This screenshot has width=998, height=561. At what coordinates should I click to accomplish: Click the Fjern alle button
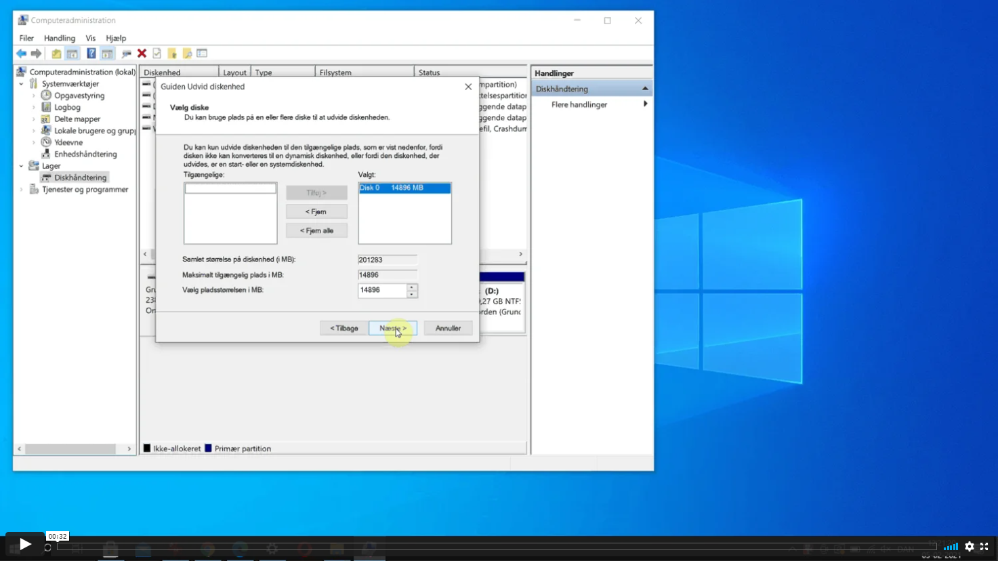tap(316, 230)
